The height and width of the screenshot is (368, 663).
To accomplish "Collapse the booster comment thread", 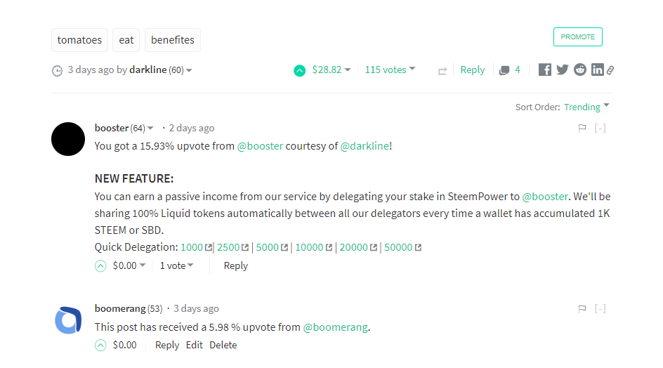I will click(x=600, y=128).
